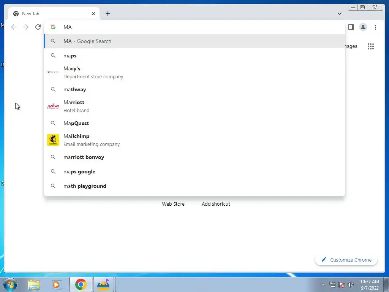Screen dimensions: 389x292
Task: Click the Add shortcut button
Action: [216, 204]
